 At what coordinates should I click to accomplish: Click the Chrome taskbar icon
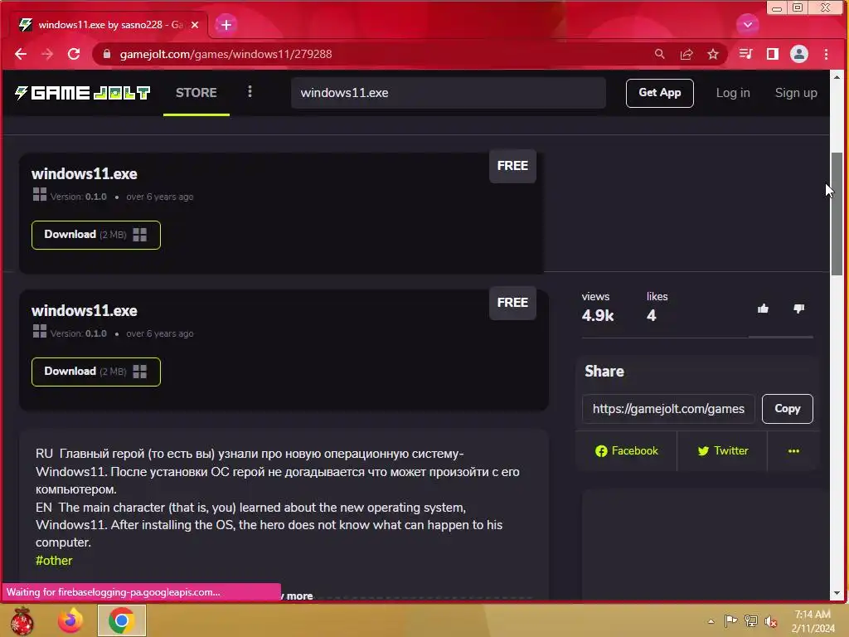click(x=121, y=620)
